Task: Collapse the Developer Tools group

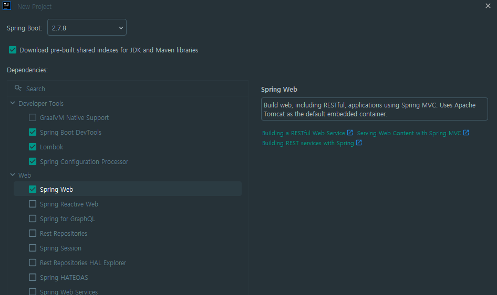Action: 13,103
